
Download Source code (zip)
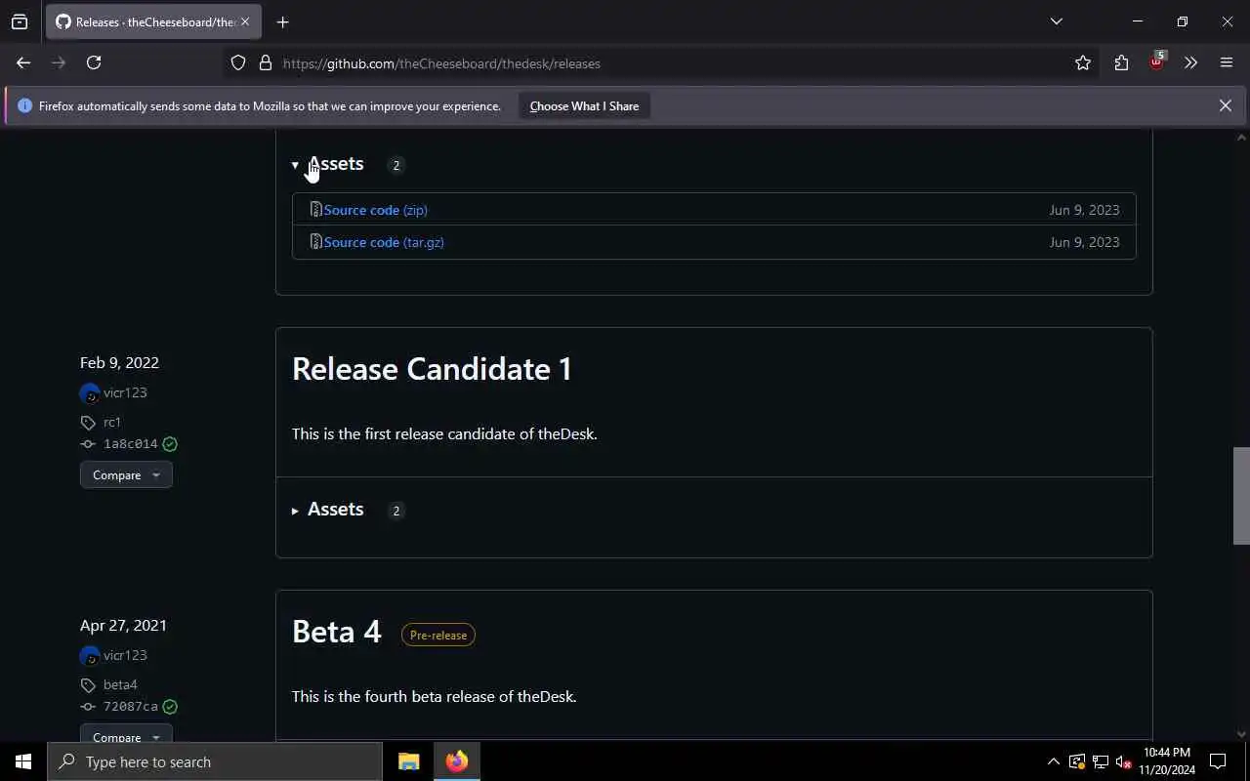pyautogui.click(x=375, y=210)
